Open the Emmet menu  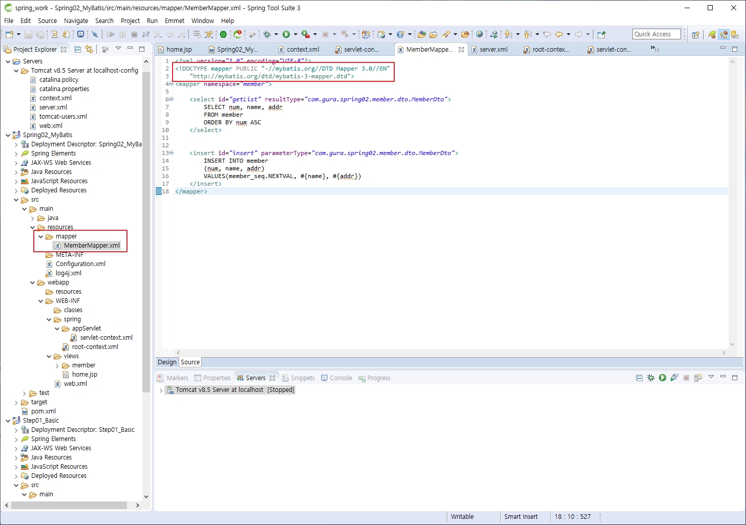click(x=175, y=21)
